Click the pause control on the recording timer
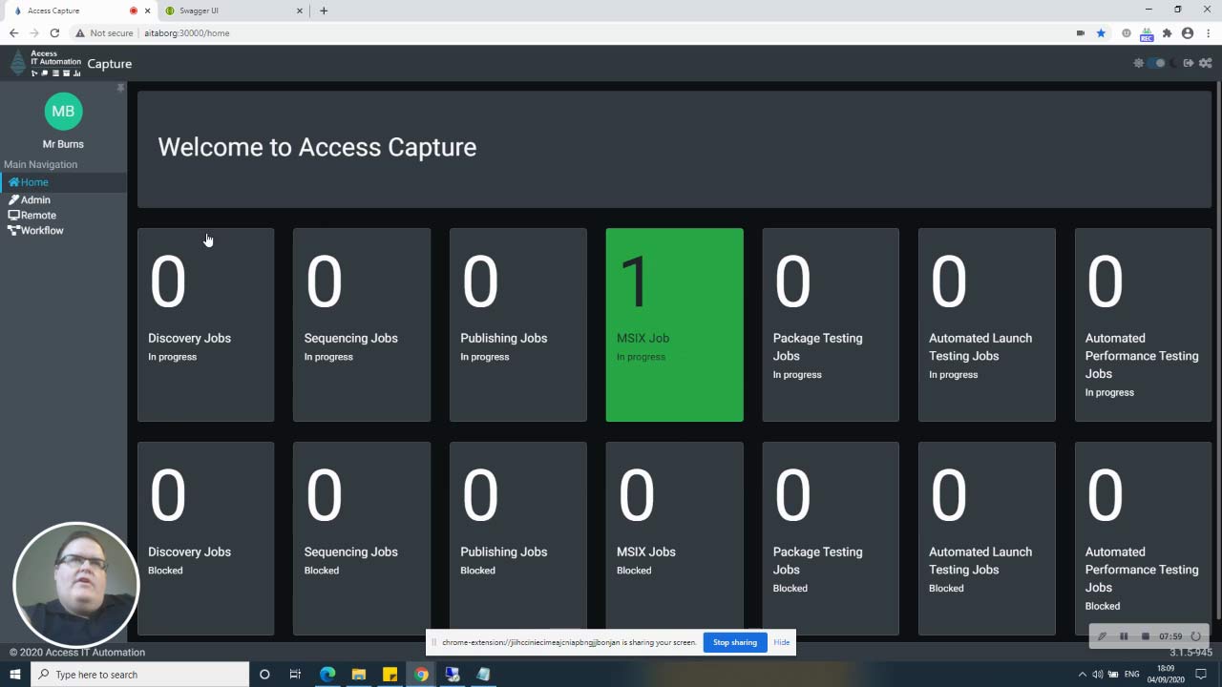This screenshot has width=1222, height=687. click(x=1124, y=636)
